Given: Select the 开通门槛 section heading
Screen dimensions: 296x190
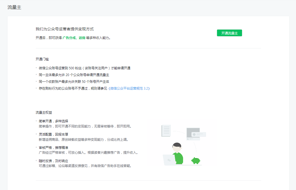Looking at the screenshot, I should click(x=42, y=59).
